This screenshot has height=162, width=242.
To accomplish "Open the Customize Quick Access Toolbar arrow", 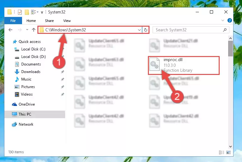I will pos(42,13).
